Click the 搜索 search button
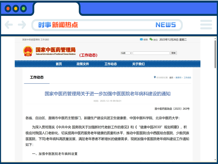Viewport: 218px width, 164px height. [x=174, y=53]
